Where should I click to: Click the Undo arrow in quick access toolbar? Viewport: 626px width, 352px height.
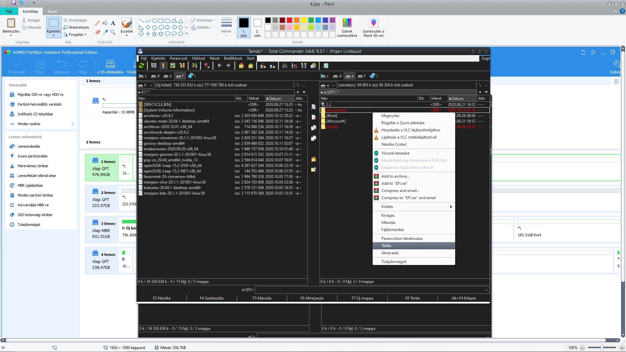[21, 3]
